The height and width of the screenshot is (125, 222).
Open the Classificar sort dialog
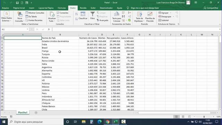point(83,16)
